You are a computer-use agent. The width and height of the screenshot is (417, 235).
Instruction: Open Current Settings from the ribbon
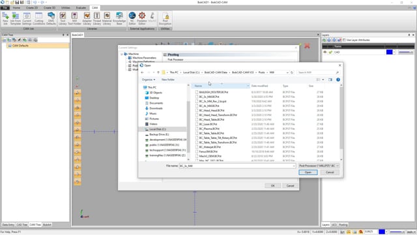27,18
